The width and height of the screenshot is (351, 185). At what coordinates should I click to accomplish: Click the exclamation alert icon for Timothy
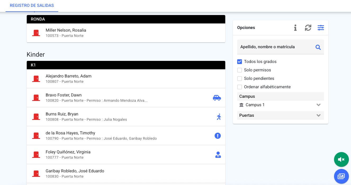point(218,136)
